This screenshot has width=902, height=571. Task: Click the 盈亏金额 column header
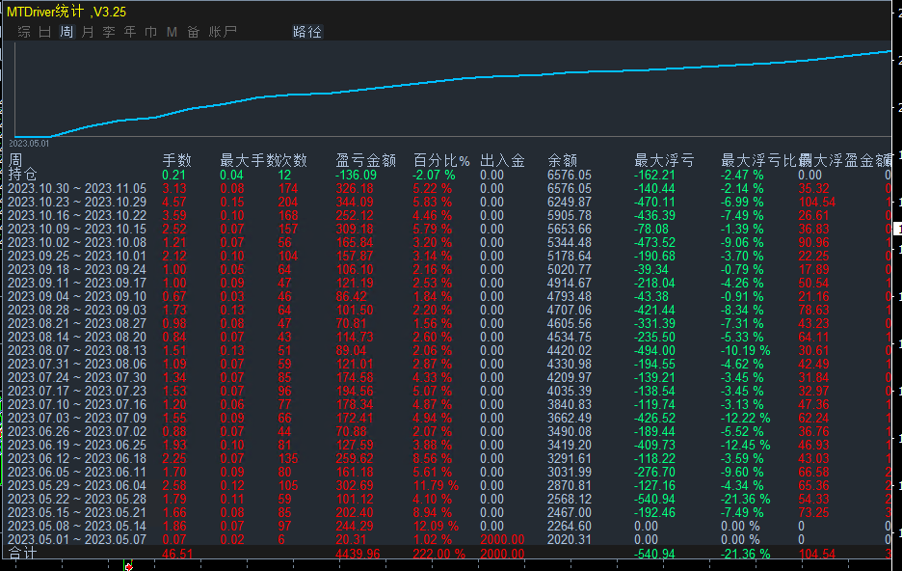coord(365,160)
